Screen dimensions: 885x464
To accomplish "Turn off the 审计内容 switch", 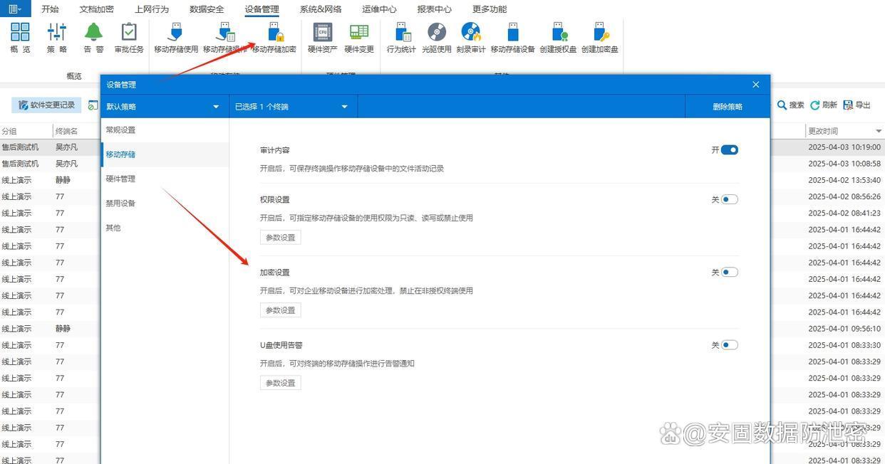I will (729, 150).
